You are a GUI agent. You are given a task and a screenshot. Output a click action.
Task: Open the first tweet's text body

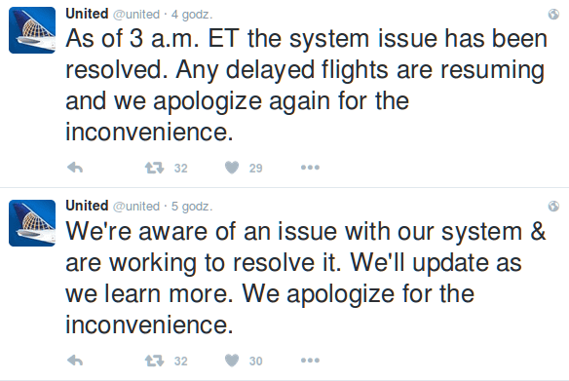point(306,85)
